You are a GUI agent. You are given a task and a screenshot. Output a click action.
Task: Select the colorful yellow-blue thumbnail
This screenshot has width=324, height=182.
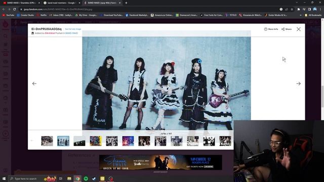[x=96, y=141]
